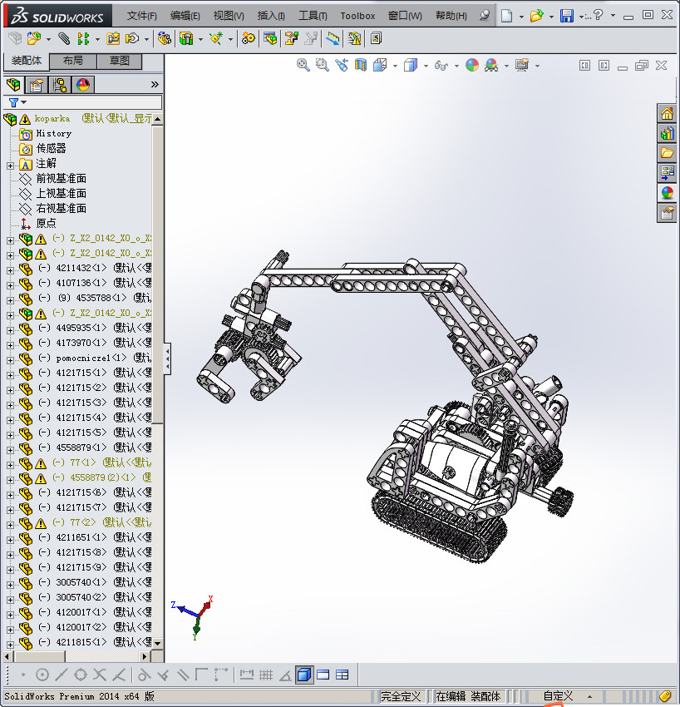Viewport: 680px width, 707px height.
Task: Select the 装配体 tab
Action: point(26,61)
